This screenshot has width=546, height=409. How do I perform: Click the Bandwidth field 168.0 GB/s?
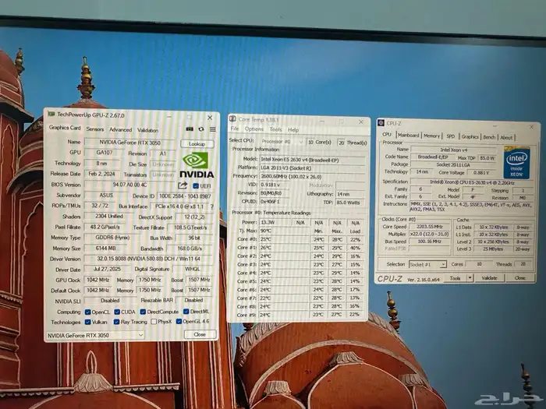coord(190,249)
